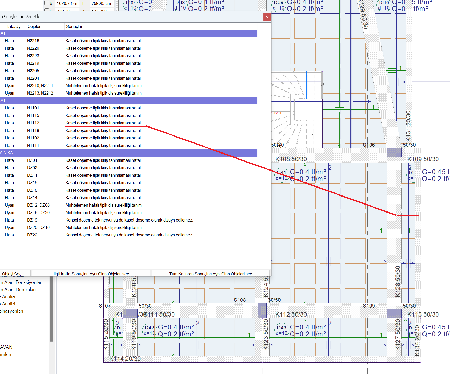Select error row DZ14
This screenshot has width=450, height=374.
[x=129, y=198]
